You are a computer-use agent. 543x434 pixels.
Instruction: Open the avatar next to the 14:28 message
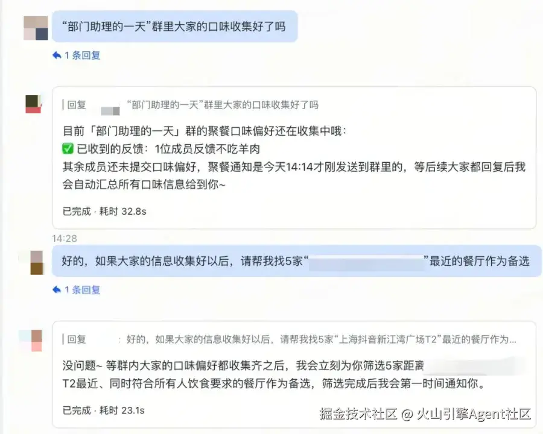pos(37,263)
